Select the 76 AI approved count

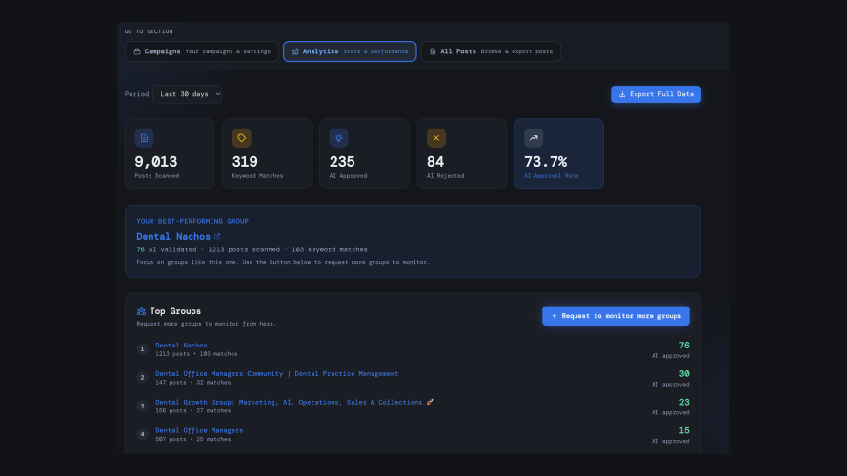(x=684, y=346)
